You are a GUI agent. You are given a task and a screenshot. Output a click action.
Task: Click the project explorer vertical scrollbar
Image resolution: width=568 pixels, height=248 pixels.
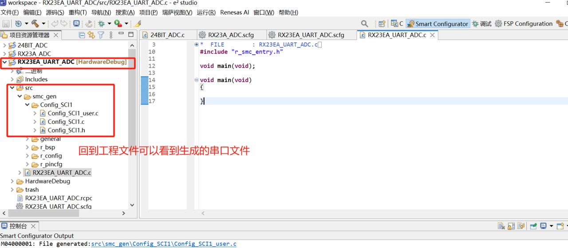click(132, 124)
